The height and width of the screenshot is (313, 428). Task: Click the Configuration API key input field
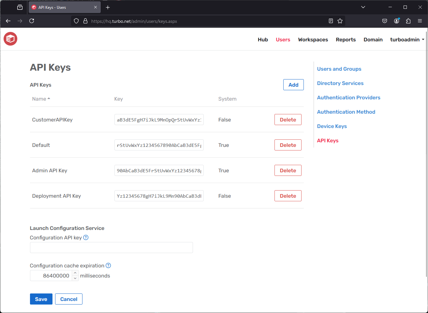(x=111, y=248)
